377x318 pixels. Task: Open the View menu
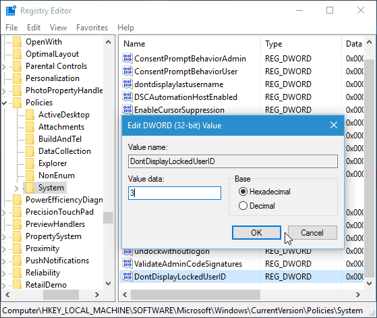pos(58,28)
